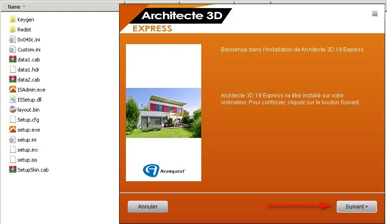Click the 'va être installé' instruction text
Viewport: 387px width, 224px height.
click(290, 99)
